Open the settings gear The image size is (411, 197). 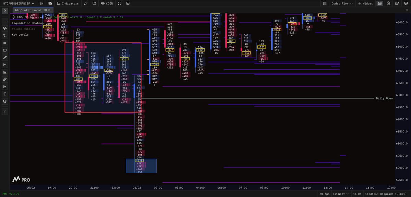tap(388, 3)
